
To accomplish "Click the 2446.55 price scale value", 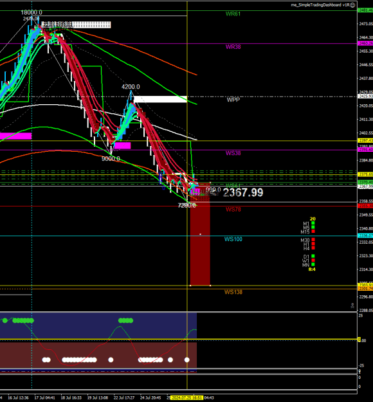I will [366, 64].
